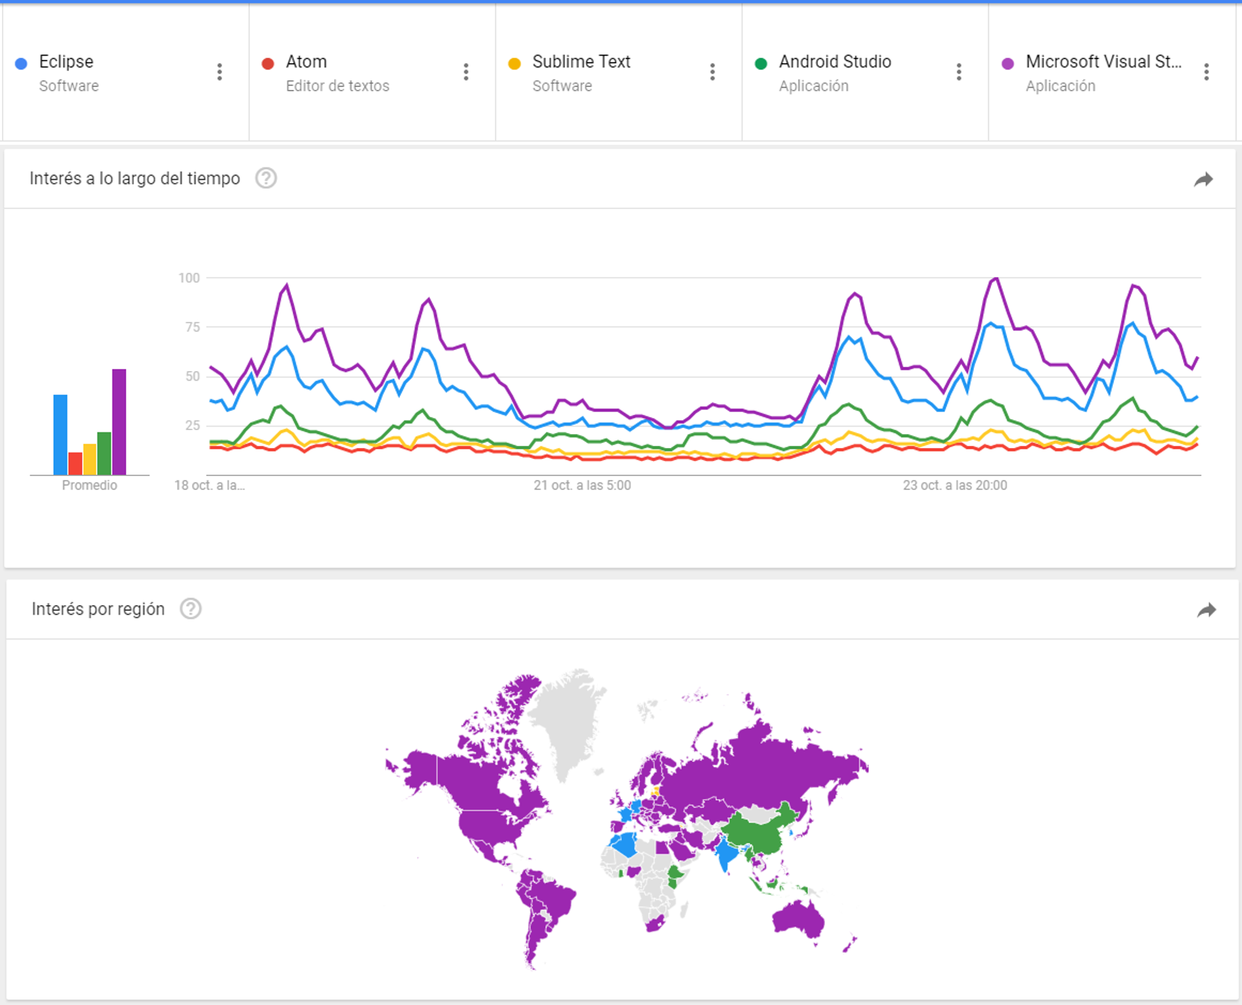
Task: Click 'Software' subtitle under Sublime Text
Action: pos(562,86)
